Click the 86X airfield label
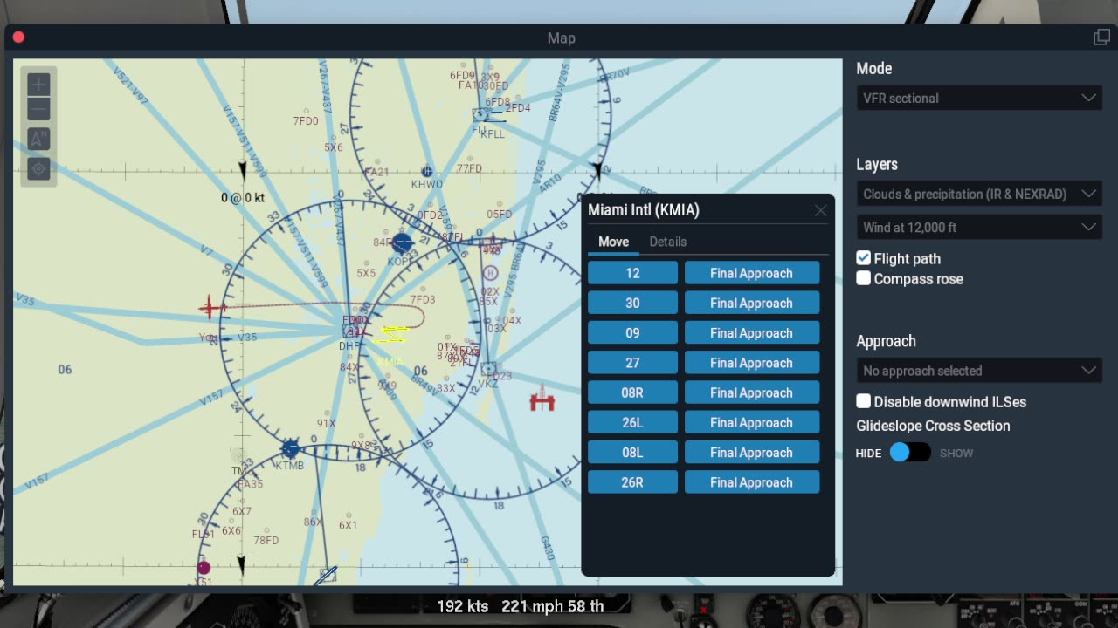The height and width of the screenshot is (628, 1118). tap(313, 522)
